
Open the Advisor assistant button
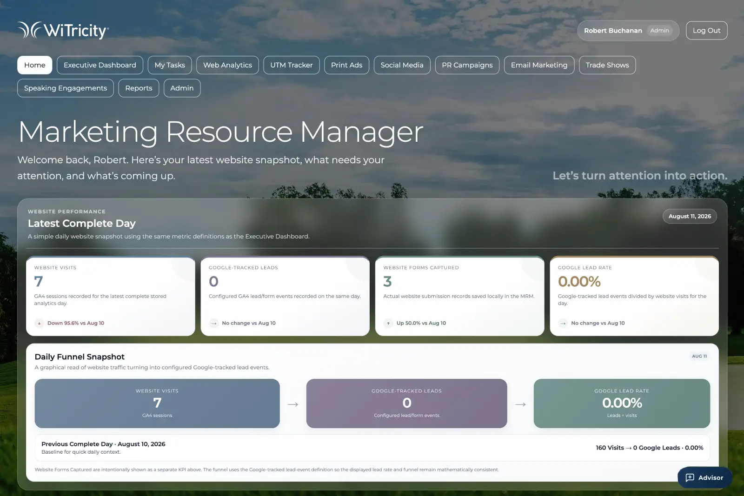[x=704, y=477]
